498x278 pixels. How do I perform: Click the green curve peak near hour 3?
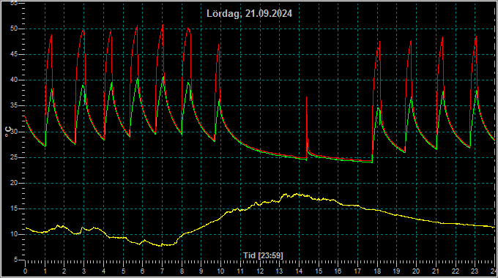click(x=83, y=85)
